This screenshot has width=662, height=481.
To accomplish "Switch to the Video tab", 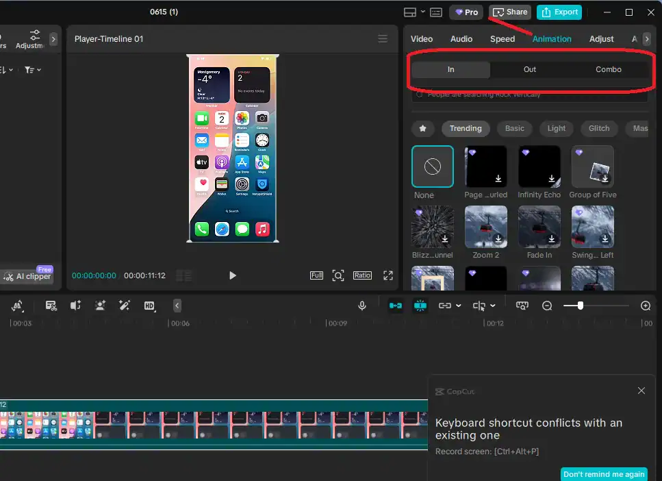I will click(x=421, y=39).
